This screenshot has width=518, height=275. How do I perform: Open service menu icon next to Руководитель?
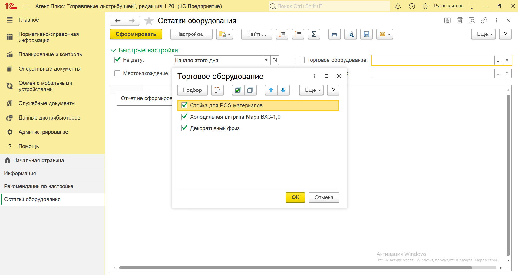472,6
